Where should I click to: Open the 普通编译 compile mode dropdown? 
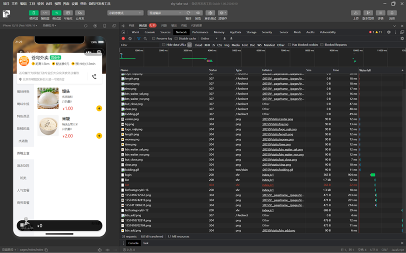click(165, 13)
